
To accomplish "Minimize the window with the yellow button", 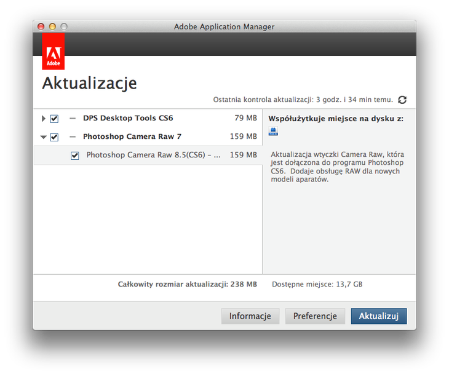I will [x=52, y=26].
